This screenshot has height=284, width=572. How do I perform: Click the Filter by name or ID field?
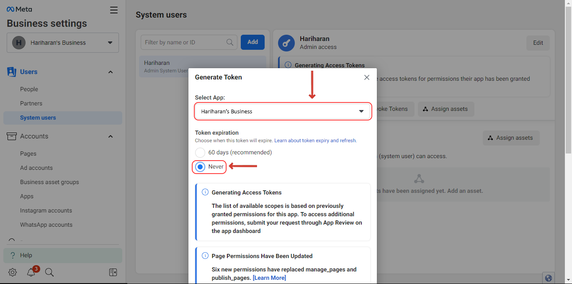point(189,42)
